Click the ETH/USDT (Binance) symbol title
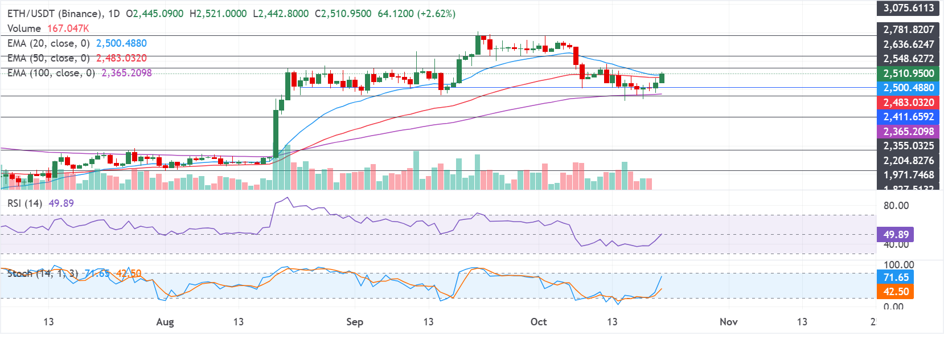Screen dimensions: 944x339 [x=55, y=13]
